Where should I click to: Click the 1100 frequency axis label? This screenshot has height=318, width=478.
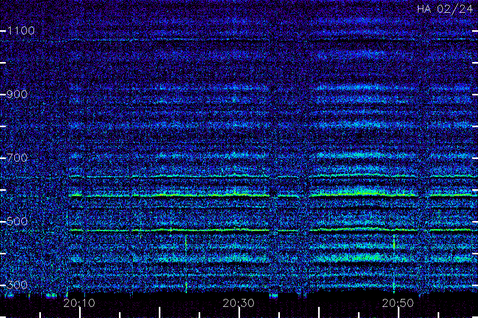point(21,31)
